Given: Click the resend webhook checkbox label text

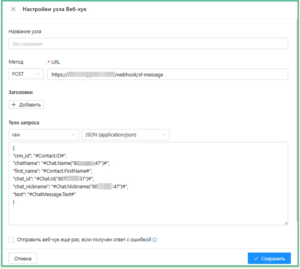Looking at the screenshot, I should tap(84, 240).
